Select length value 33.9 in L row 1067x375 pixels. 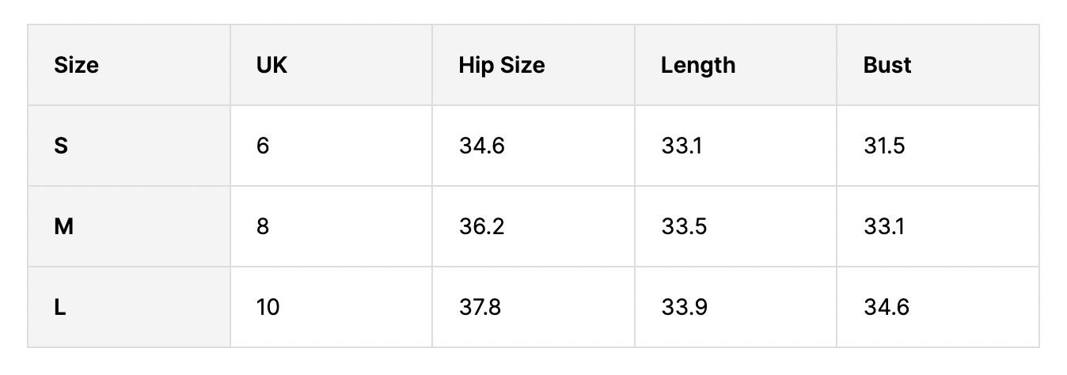coord(683,307)
